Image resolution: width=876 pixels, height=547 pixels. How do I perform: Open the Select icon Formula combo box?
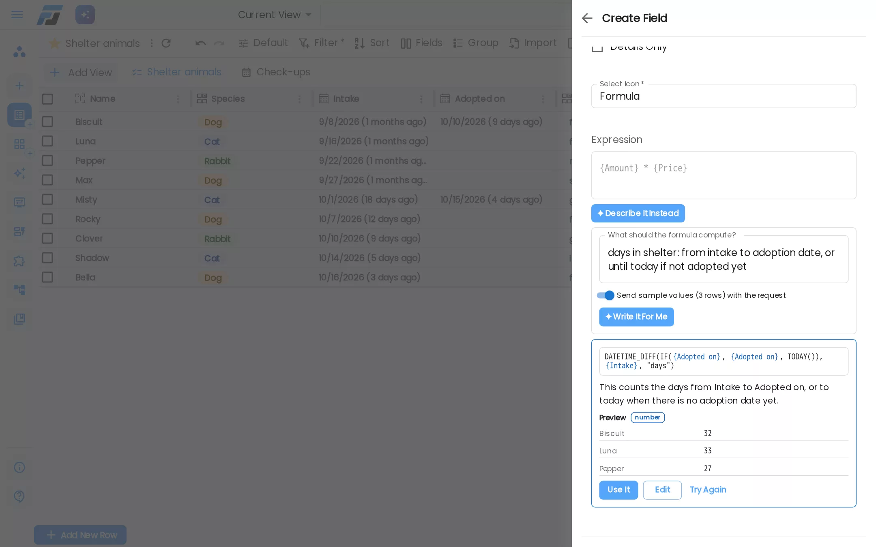[x=724, y=96]
